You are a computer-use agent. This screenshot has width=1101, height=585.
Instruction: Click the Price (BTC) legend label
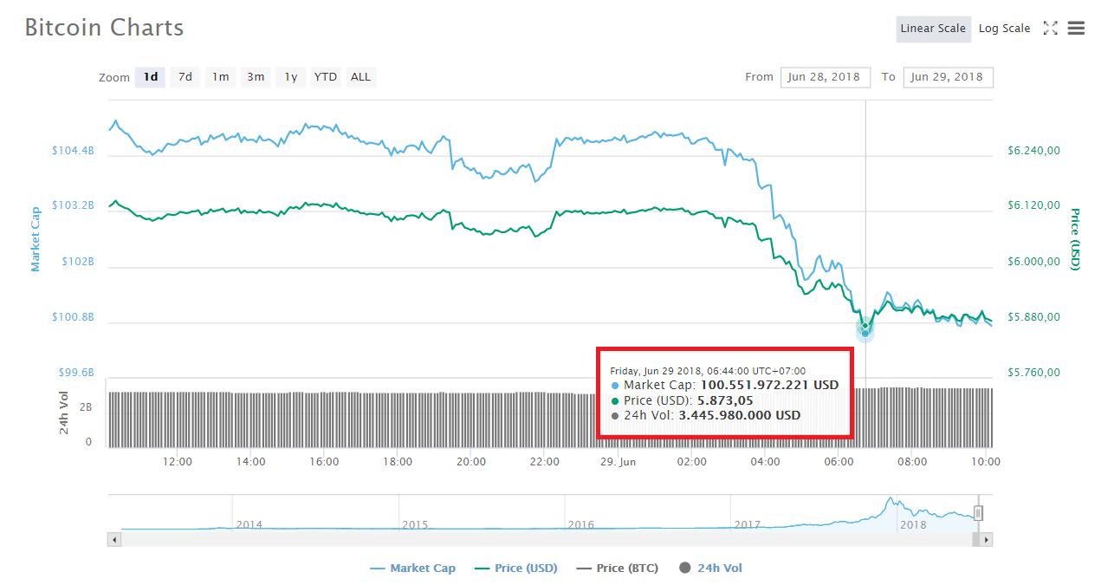coord(625,568)
